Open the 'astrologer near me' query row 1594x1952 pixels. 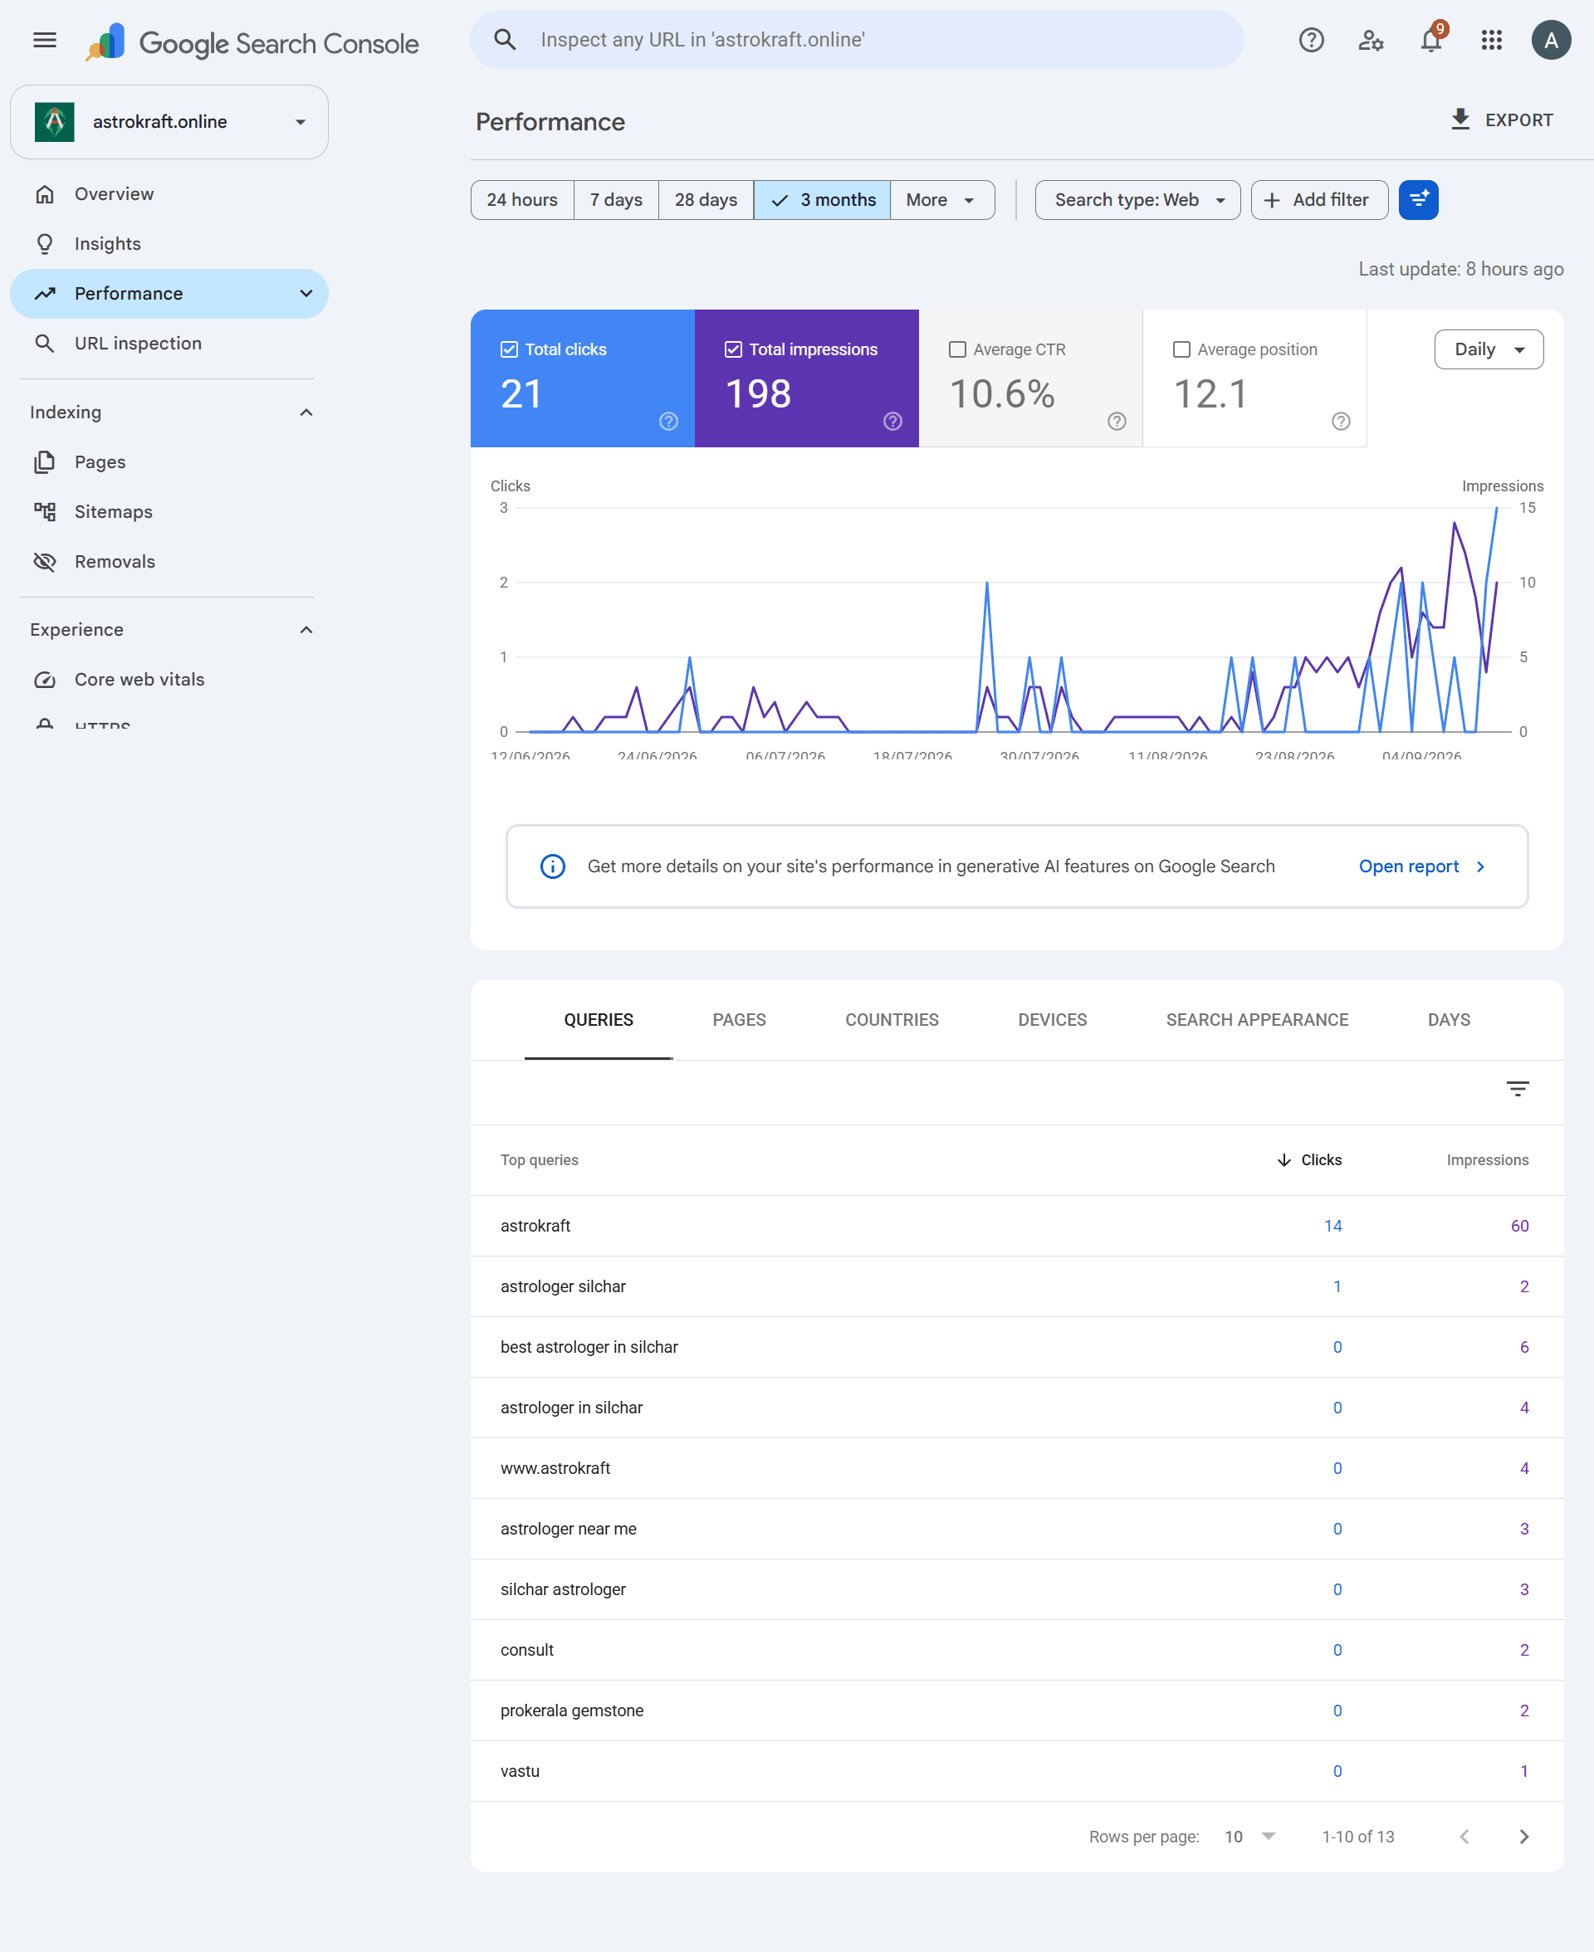1016,1529
